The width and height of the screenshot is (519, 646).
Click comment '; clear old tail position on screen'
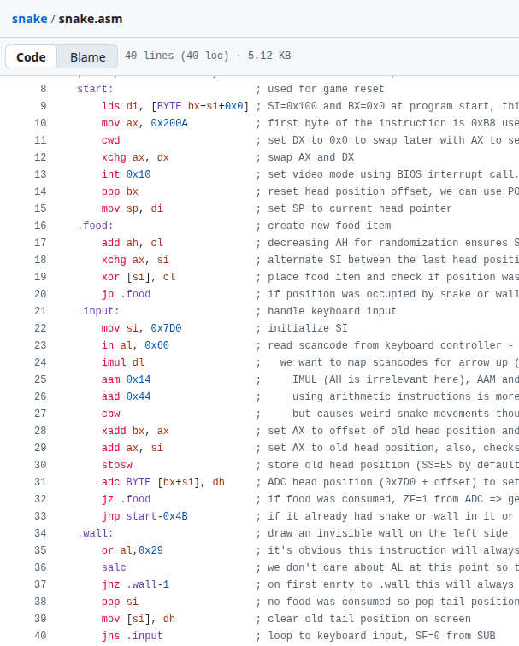point(363,619)
